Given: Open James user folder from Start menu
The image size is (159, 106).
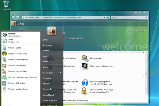Looking at the screenshot, I should 45,40.
